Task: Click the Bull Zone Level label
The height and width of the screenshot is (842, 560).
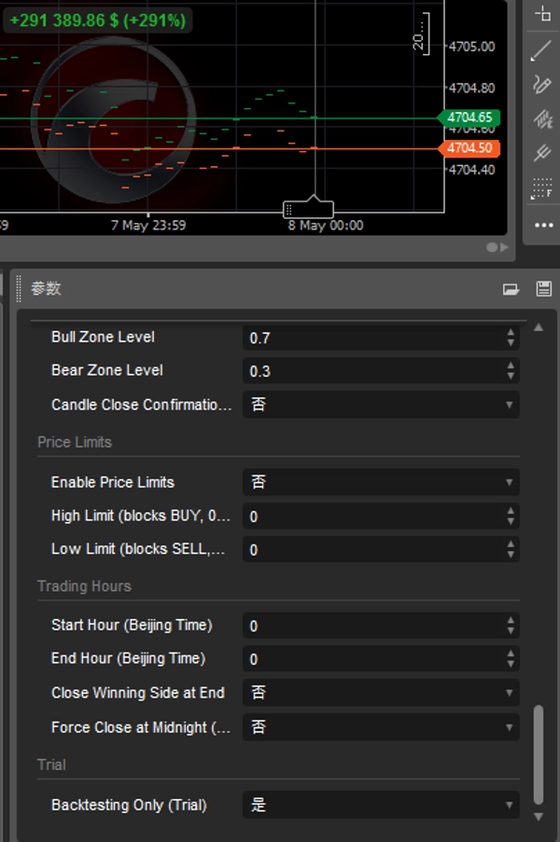Action: 104,338
